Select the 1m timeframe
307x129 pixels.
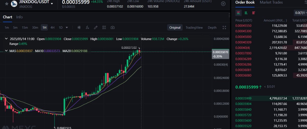click(x=7, y=27)
